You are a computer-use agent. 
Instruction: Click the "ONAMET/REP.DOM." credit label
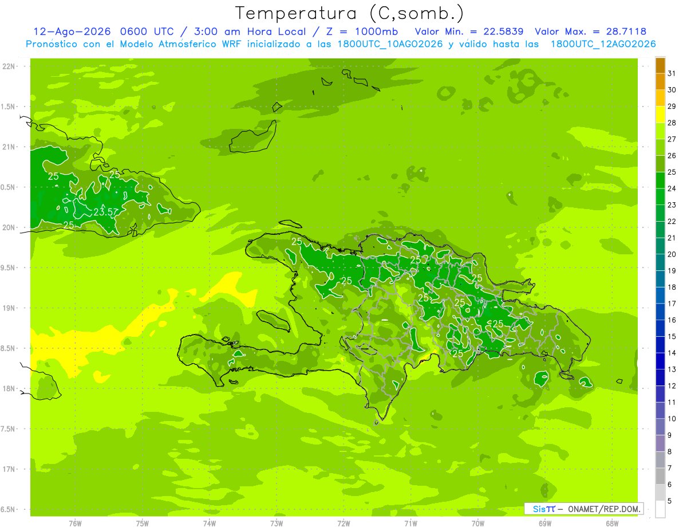605,509
